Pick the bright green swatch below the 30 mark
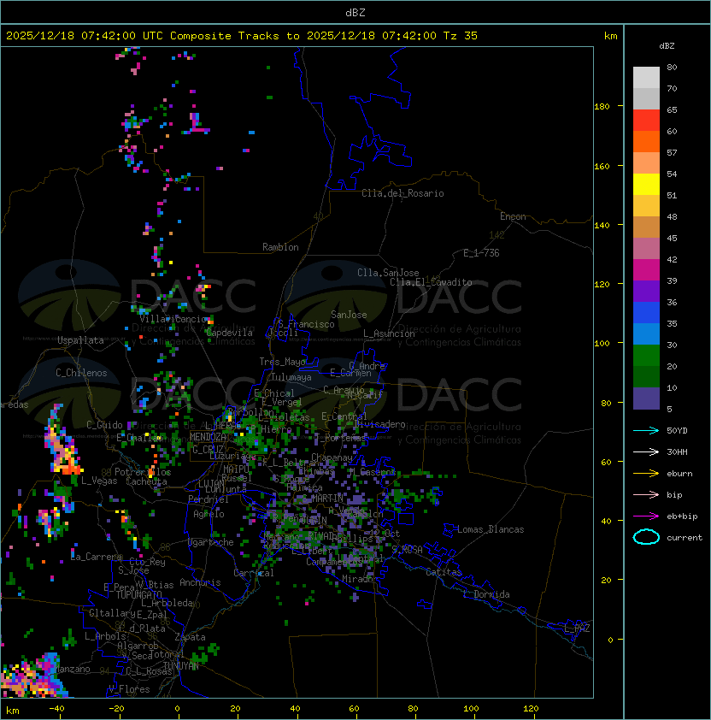The width and height of the screenshot is (711, 720). 646,356
